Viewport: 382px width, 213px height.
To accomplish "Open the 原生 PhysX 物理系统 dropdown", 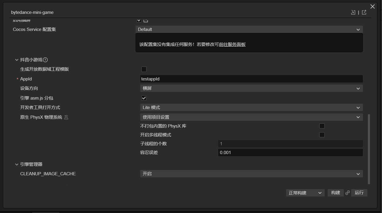I will [x=251, y=117].
